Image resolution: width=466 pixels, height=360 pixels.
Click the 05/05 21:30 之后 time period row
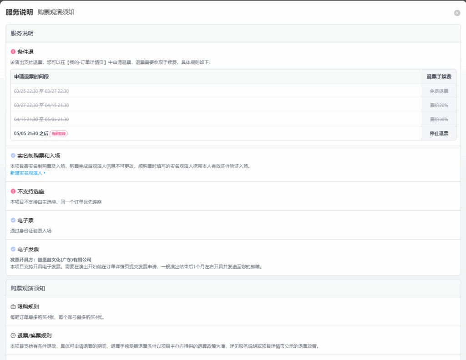(31, 134)
